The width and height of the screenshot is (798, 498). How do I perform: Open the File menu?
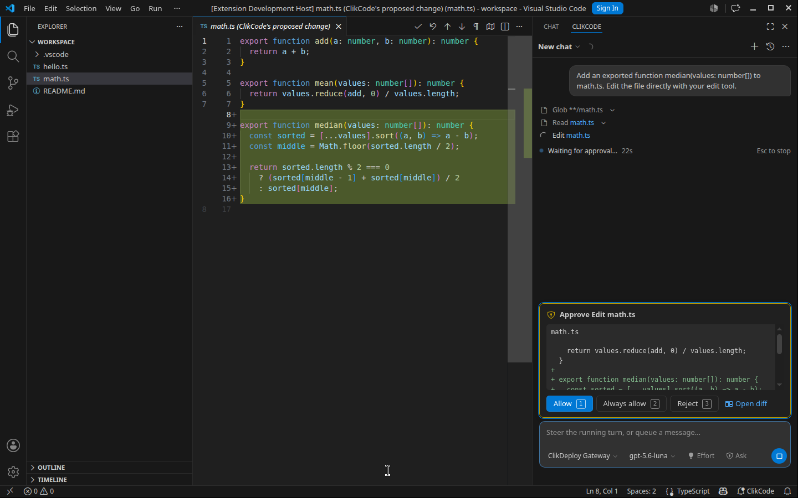(29, 8)
